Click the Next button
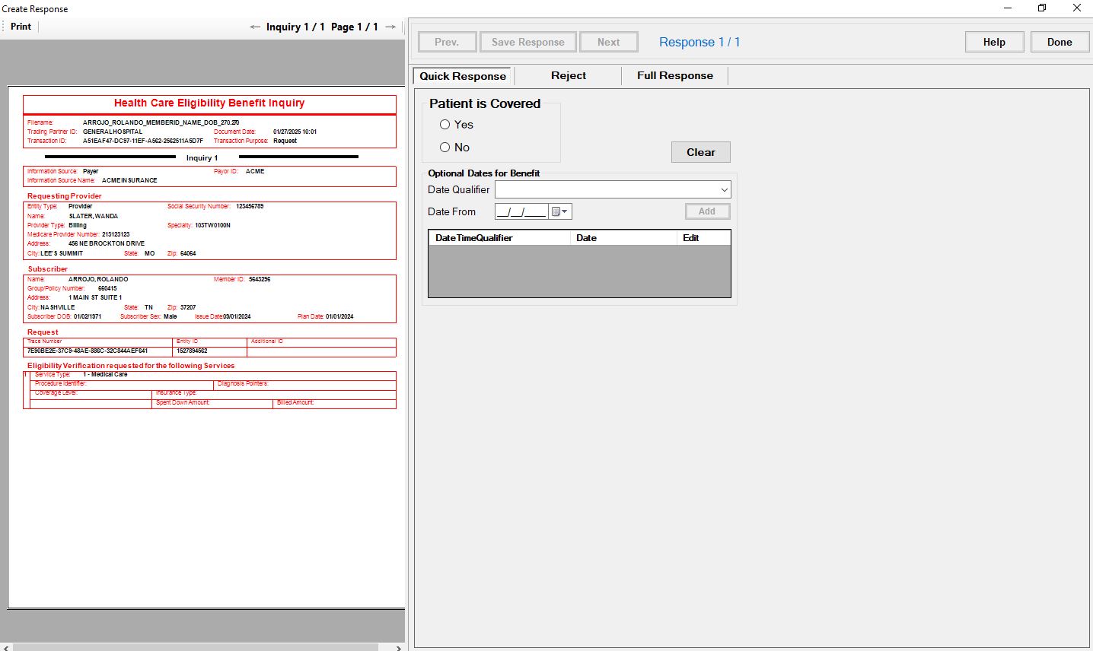 click(x=608, y=42)
